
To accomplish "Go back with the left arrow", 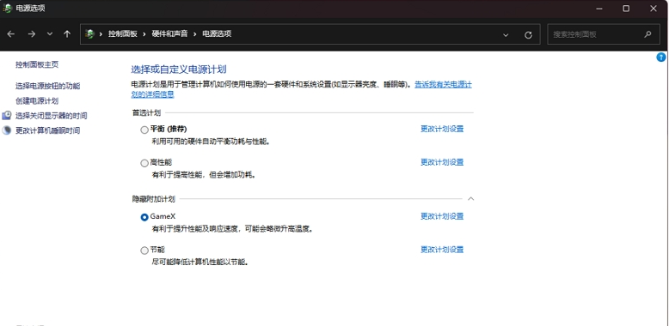I will [10, 34].
